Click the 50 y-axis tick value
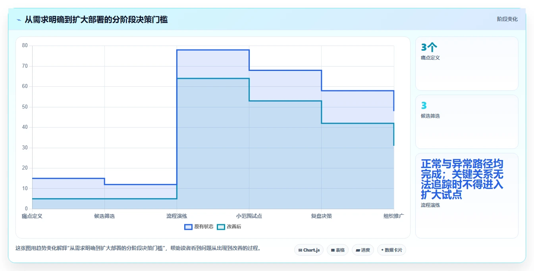Viewport: 534px width, 271px height. 25,107
